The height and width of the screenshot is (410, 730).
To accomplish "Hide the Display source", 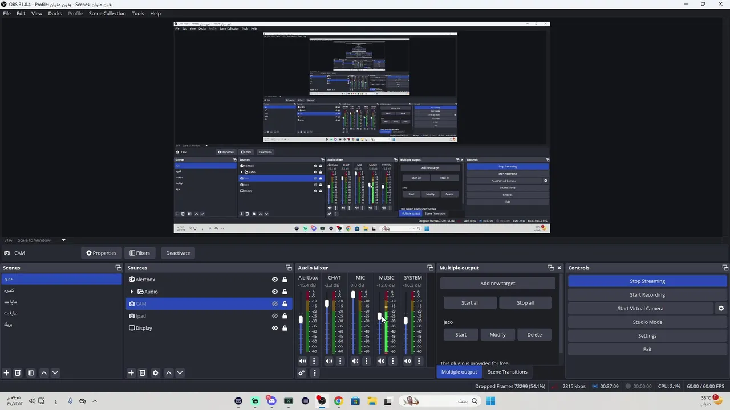I will tap(275, 328).
